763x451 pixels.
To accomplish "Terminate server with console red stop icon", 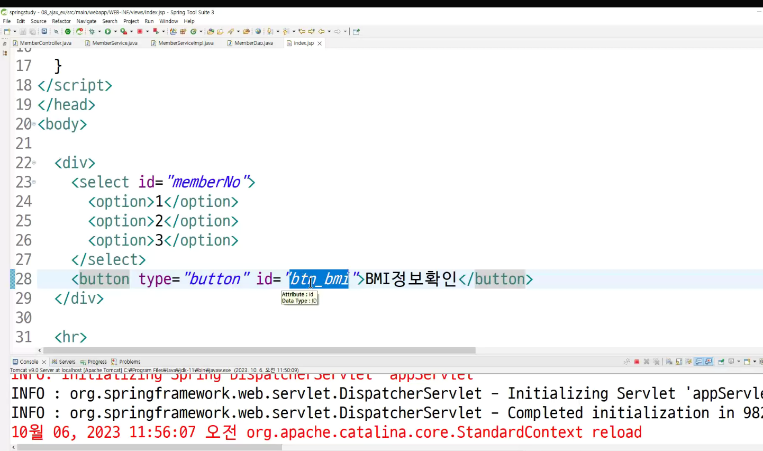I will 637,362.
